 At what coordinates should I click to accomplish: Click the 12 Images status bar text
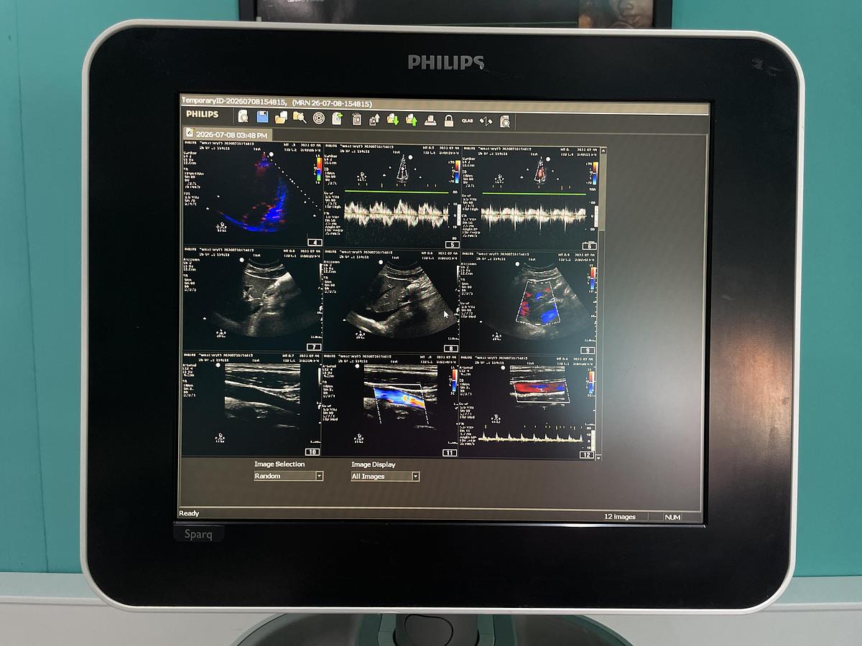[619, 517]
